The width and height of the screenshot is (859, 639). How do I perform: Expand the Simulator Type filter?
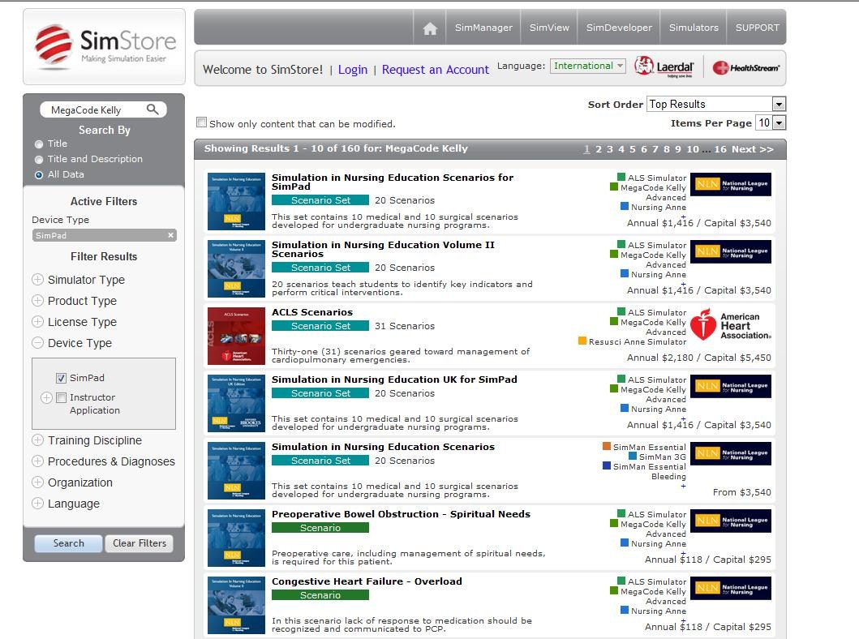(38, 279)
